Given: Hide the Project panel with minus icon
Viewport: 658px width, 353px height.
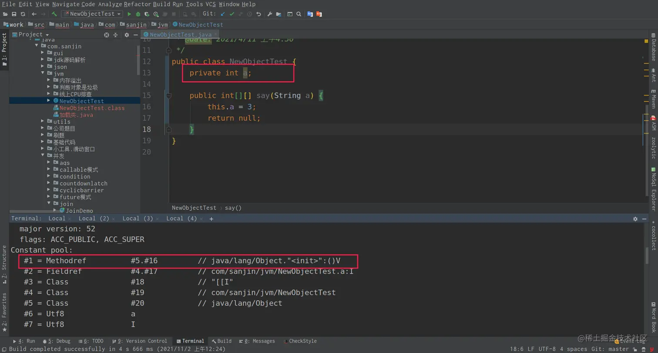Looking at the screenshot, I should (135, 35).
